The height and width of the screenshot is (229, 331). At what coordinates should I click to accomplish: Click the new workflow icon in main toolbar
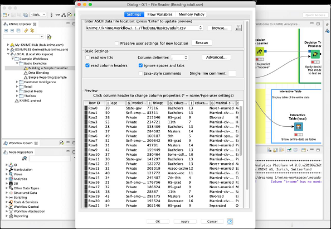click(5, 15)
